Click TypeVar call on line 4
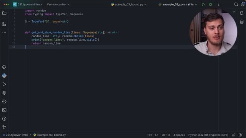The image size is (246, 138). [x=37, y=21]
